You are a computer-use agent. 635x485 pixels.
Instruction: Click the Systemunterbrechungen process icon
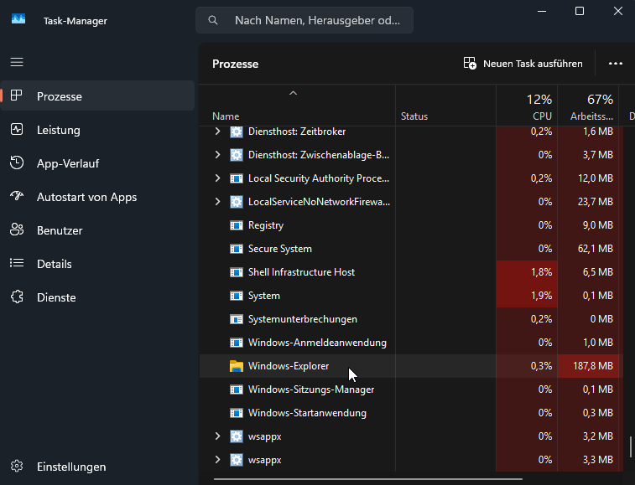pyautogui.click(x=236, y=319)
